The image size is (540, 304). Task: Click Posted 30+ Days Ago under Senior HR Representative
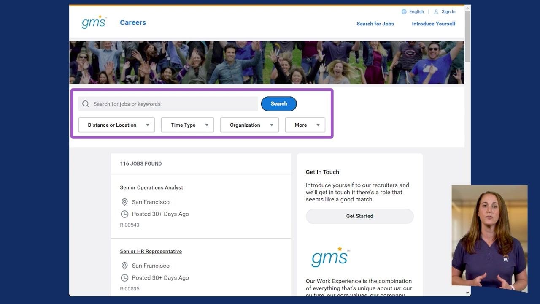point(160,278)
